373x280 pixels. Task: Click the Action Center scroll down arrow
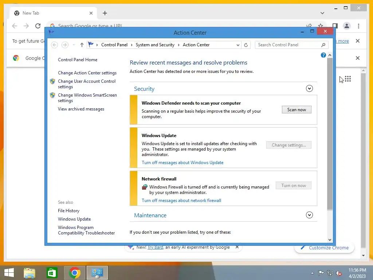pyautogui.click(x=330, y=240)
